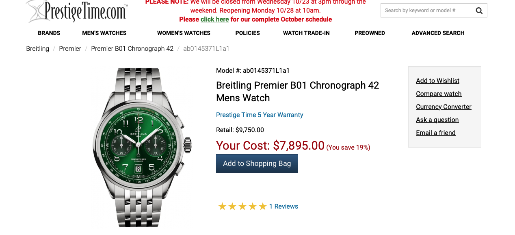Screen dimensions: 515x235
Task: Click the October schedule 'click here' link
Action: [214, 20]
